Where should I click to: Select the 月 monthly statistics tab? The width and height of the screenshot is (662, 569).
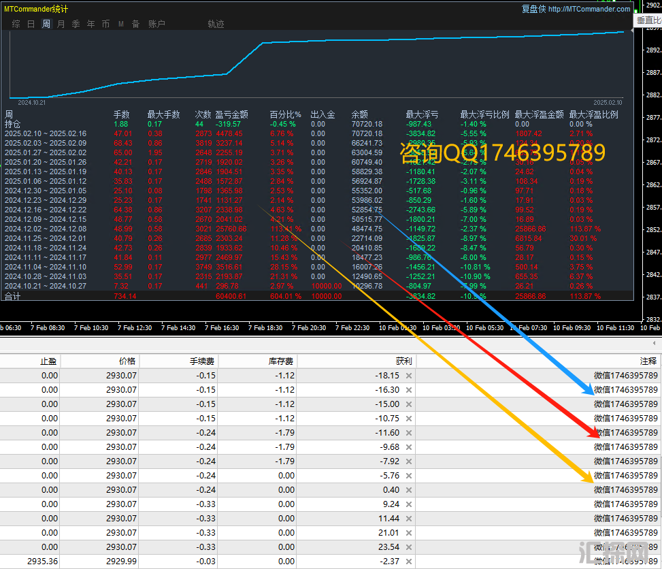point(61,24)
